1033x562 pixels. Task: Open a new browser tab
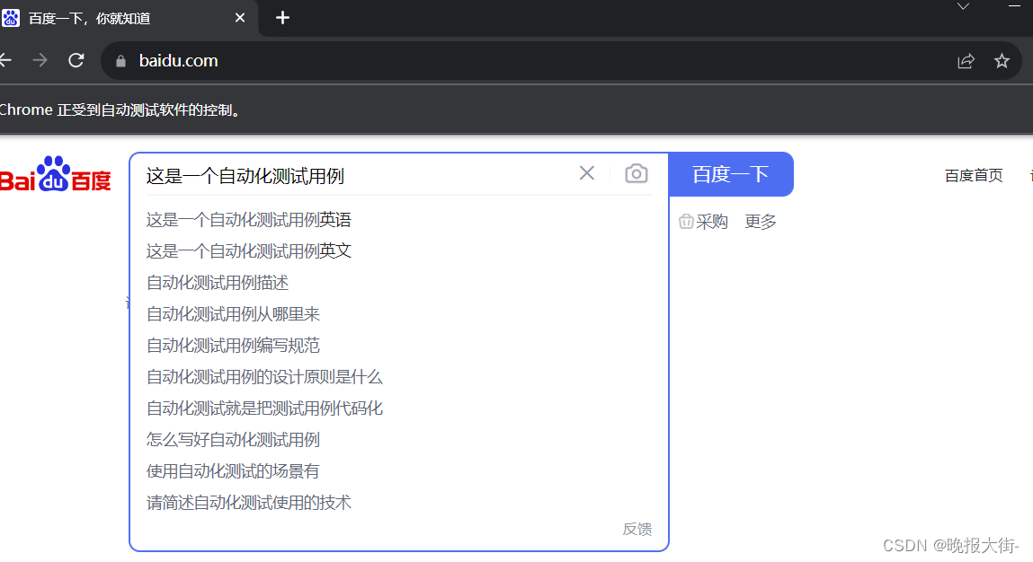[282, 18]
